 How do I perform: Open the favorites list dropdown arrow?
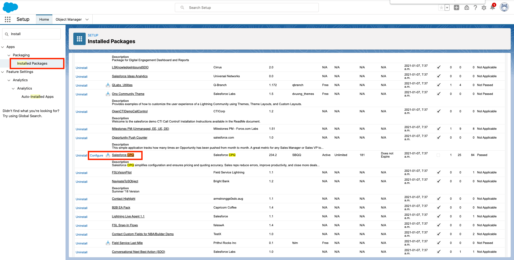click(x=447, y=8)
